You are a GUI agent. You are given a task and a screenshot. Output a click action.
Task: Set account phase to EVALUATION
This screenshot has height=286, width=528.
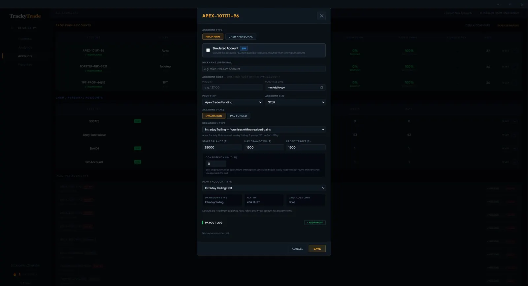pos(214,116)
